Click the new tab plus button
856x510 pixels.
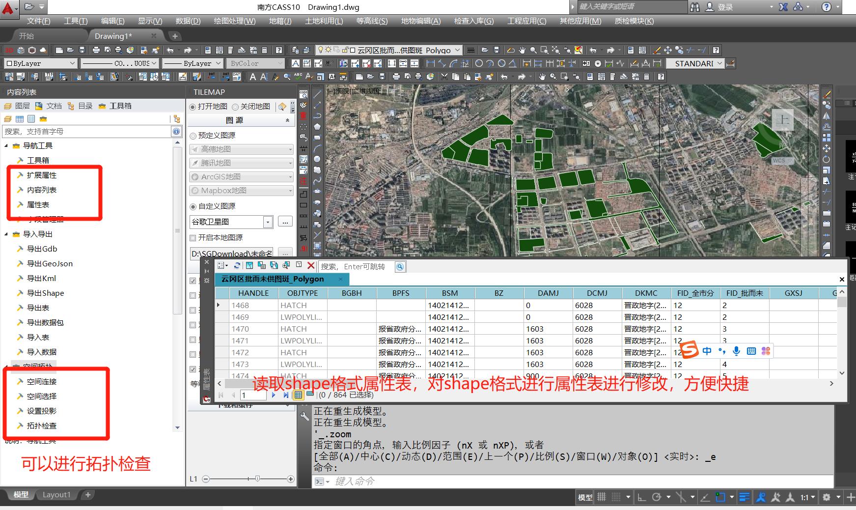pos(175,36)
